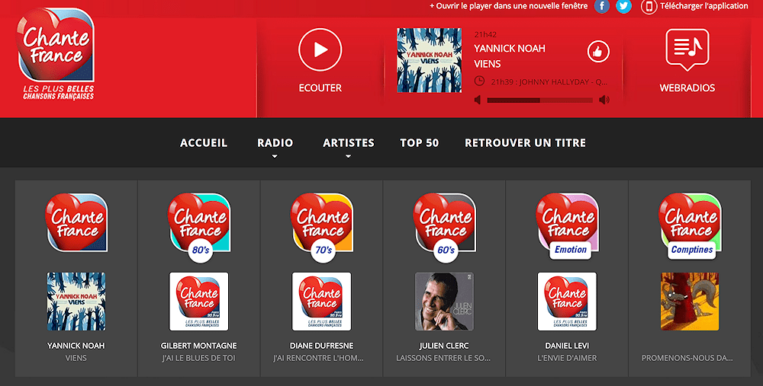The image size is (763, 386).
Task: Expand the ARTISTES dropdown arrow
Action: pyautogui.click(x=349, y=156)
